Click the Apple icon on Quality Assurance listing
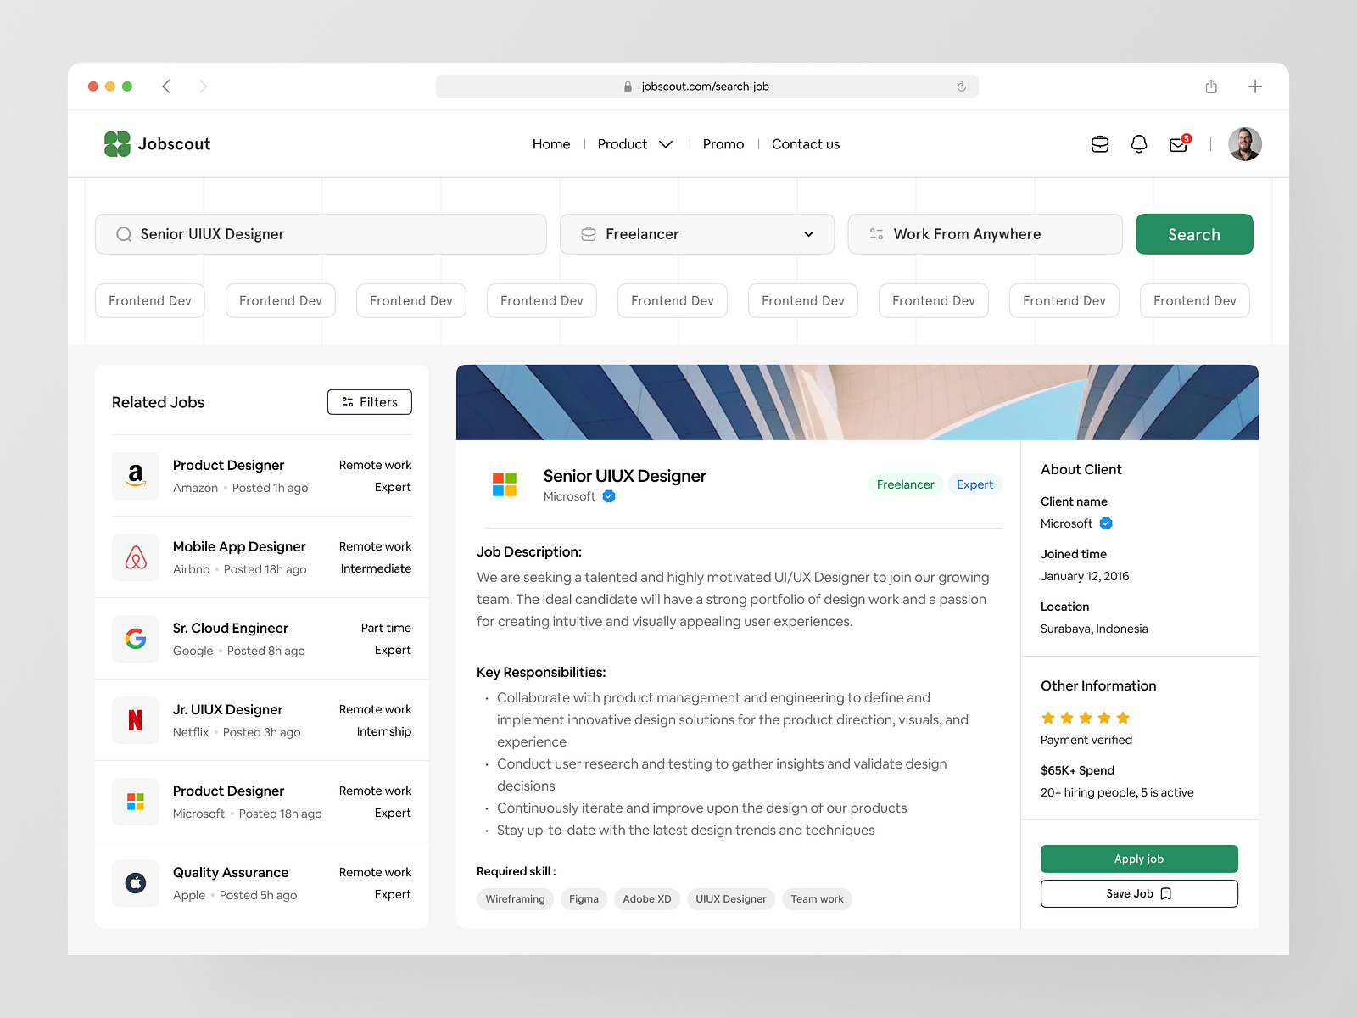This screenshot has height=1018, width=1357. coord(136,883)
